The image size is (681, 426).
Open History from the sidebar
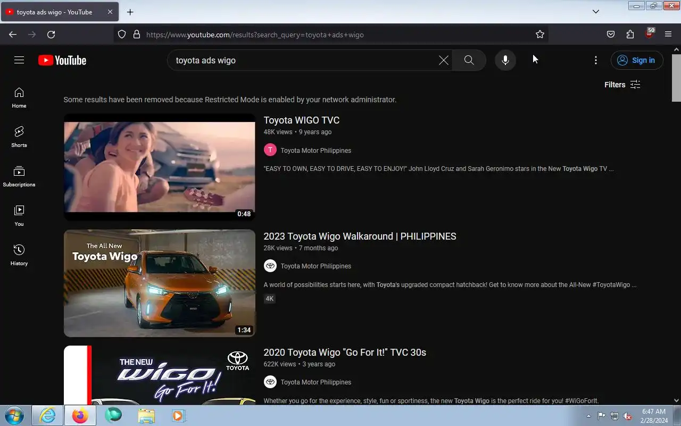(19, 255)
